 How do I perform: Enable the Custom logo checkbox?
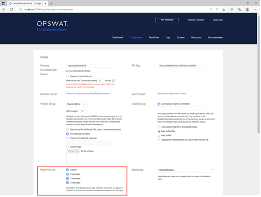67,147
